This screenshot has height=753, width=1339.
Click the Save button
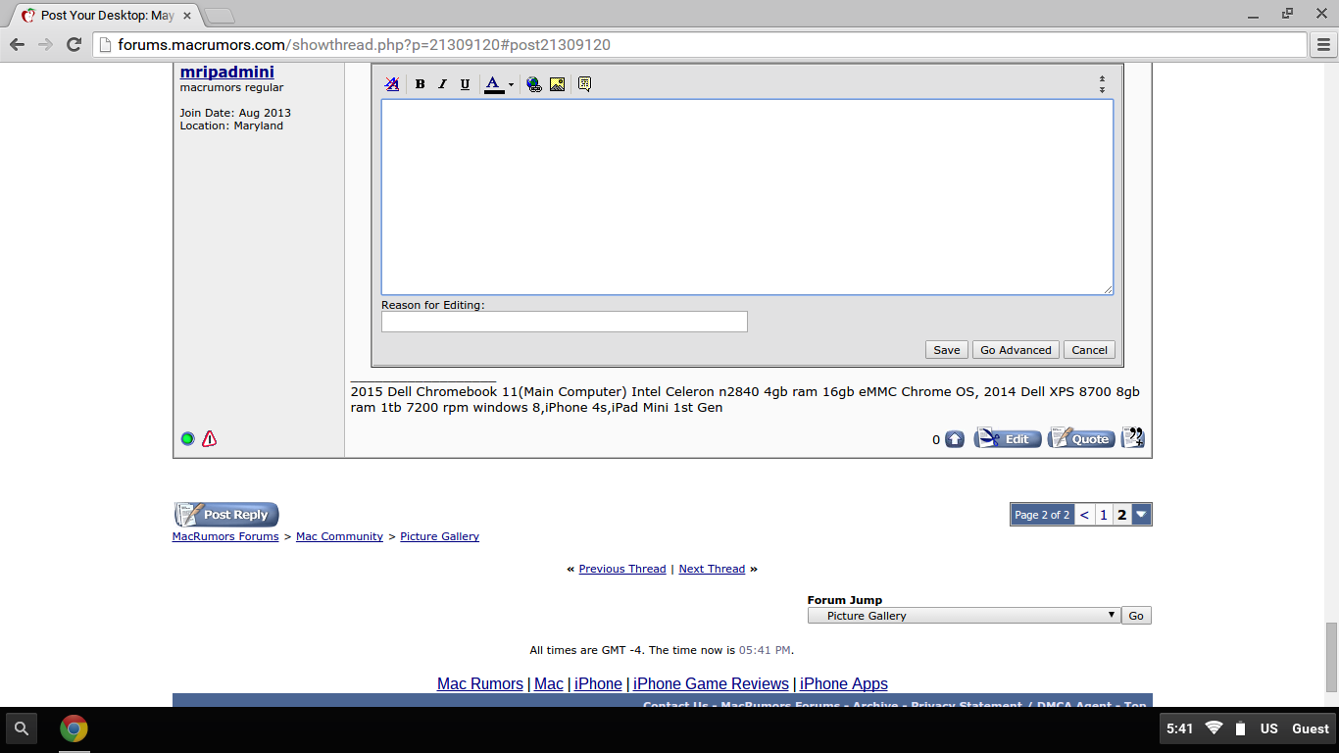pos(947,350)
